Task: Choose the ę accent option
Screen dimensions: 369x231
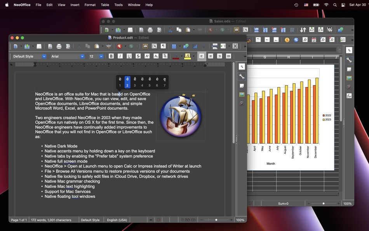Action: [165, 82]
